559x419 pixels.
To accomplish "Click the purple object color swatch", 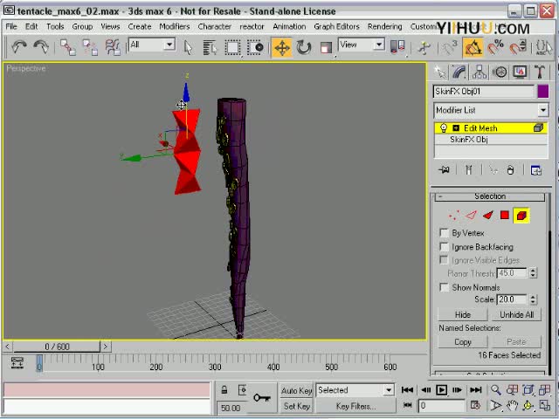I will pos(543,91).
